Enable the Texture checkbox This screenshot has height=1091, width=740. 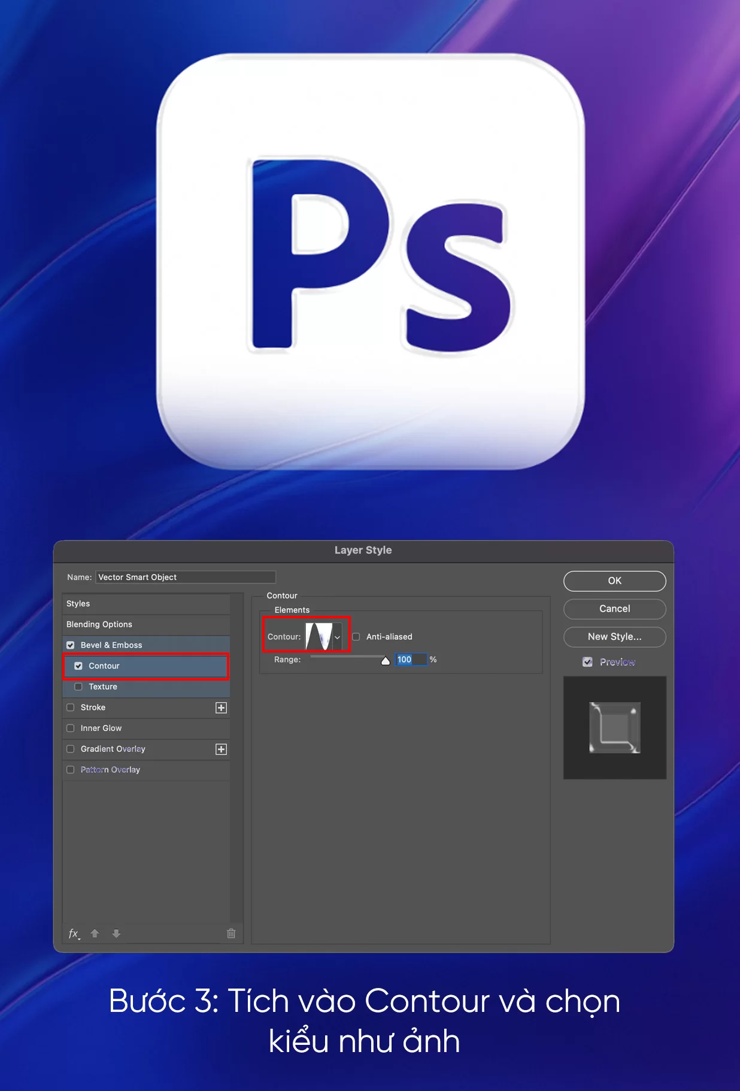(x=78, y=687)
